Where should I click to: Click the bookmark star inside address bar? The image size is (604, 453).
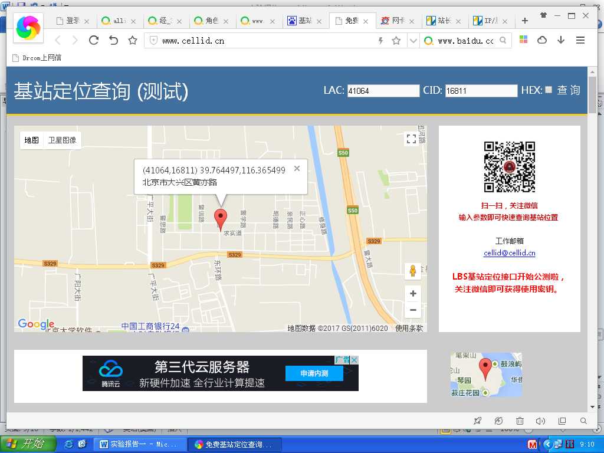click(396, 41)
